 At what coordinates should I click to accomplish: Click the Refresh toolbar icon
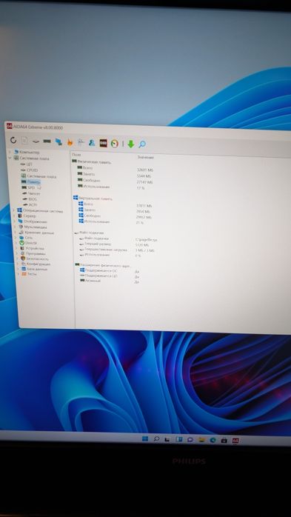13,141
